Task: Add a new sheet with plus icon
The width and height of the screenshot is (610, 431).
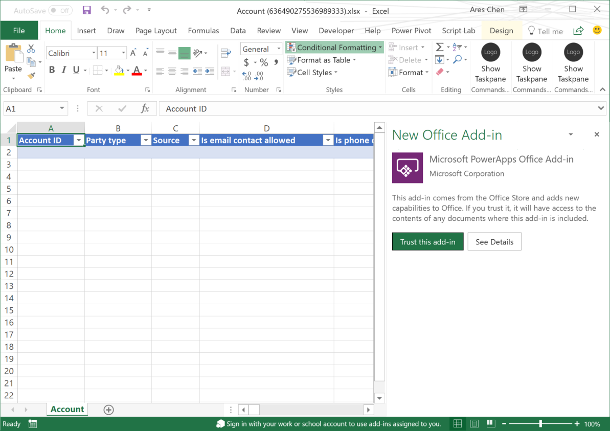Action: pyautogui.click(x=108, y=410)
